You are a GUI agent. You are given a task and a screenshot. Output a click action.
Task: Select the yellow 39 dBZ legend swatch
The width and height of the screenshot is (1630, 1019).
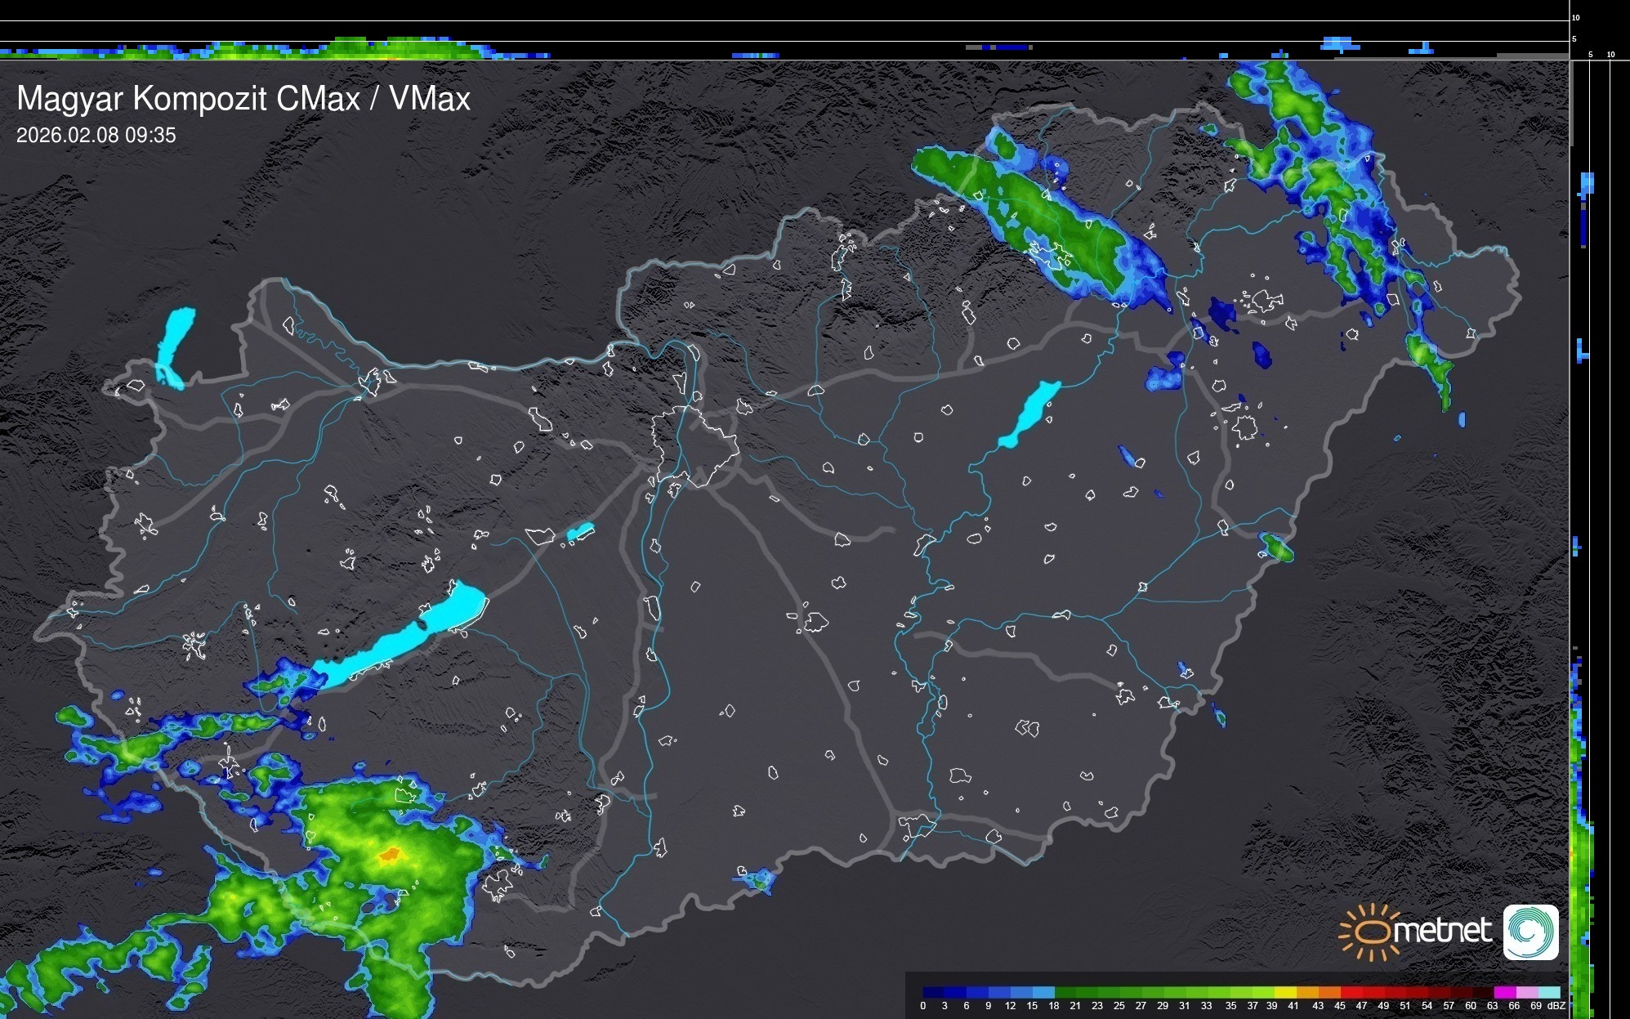pyautogui.click(x=1284, y=993)
